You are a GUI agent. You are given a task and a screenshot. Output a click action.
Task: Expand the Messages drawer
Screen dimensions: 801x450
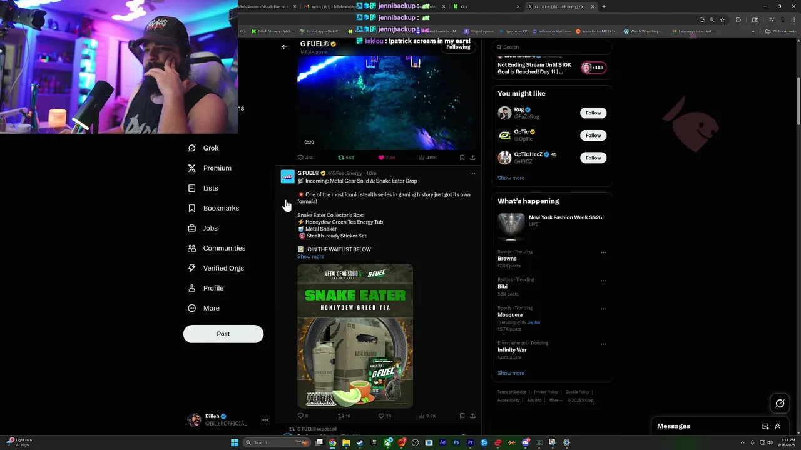[778, 426]
